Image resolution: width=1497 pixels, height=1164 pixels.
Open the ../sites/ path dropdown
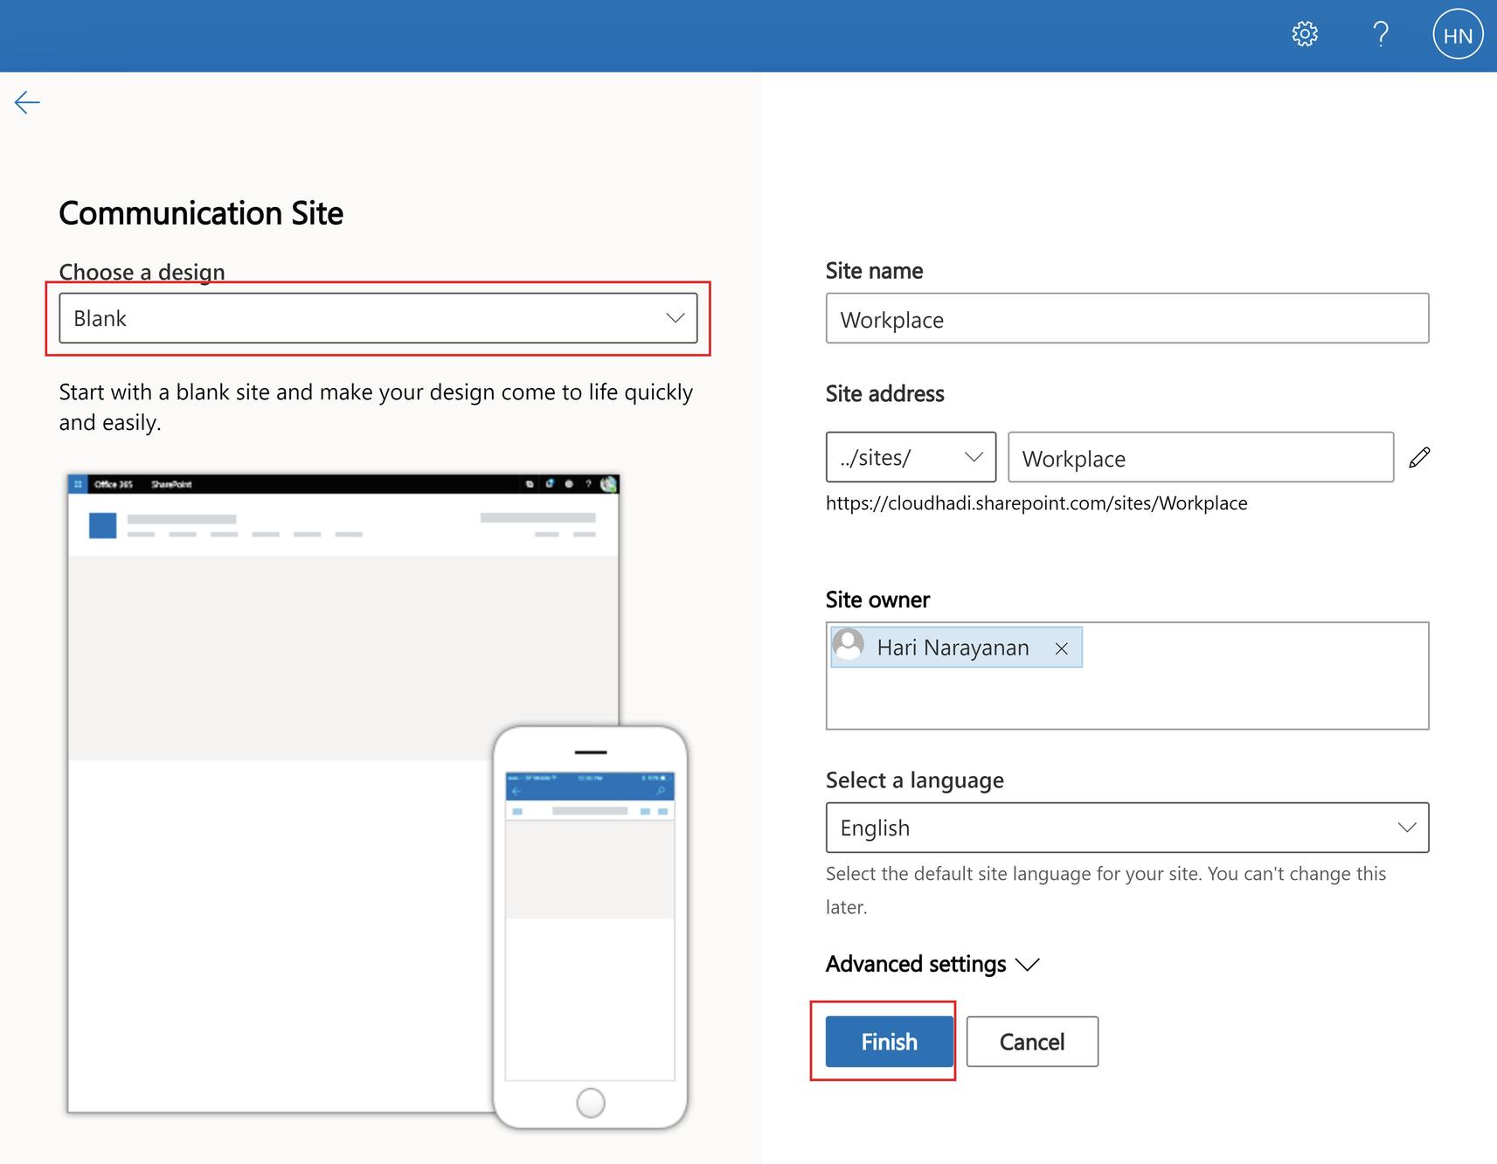point(910,457)
